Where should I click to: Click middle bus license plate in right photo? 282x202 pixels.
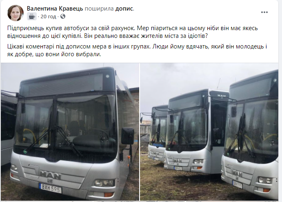click(x=178, y=169)
